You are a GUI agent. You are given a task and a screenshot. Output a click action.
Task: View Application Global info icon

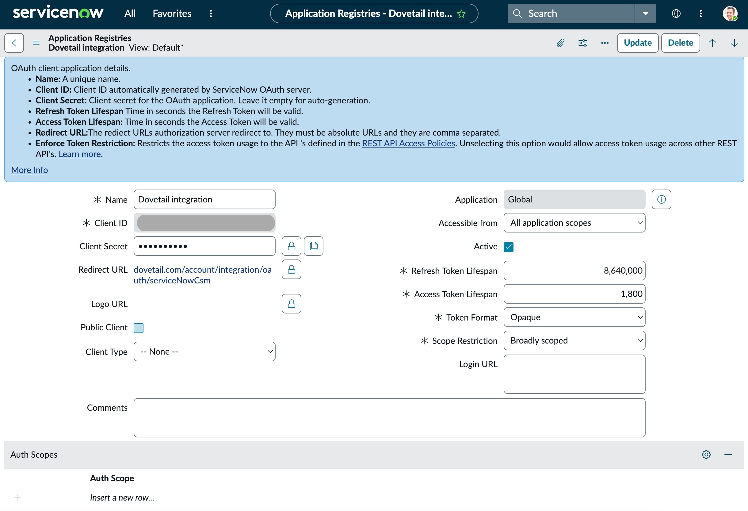[x=662, y=200]
